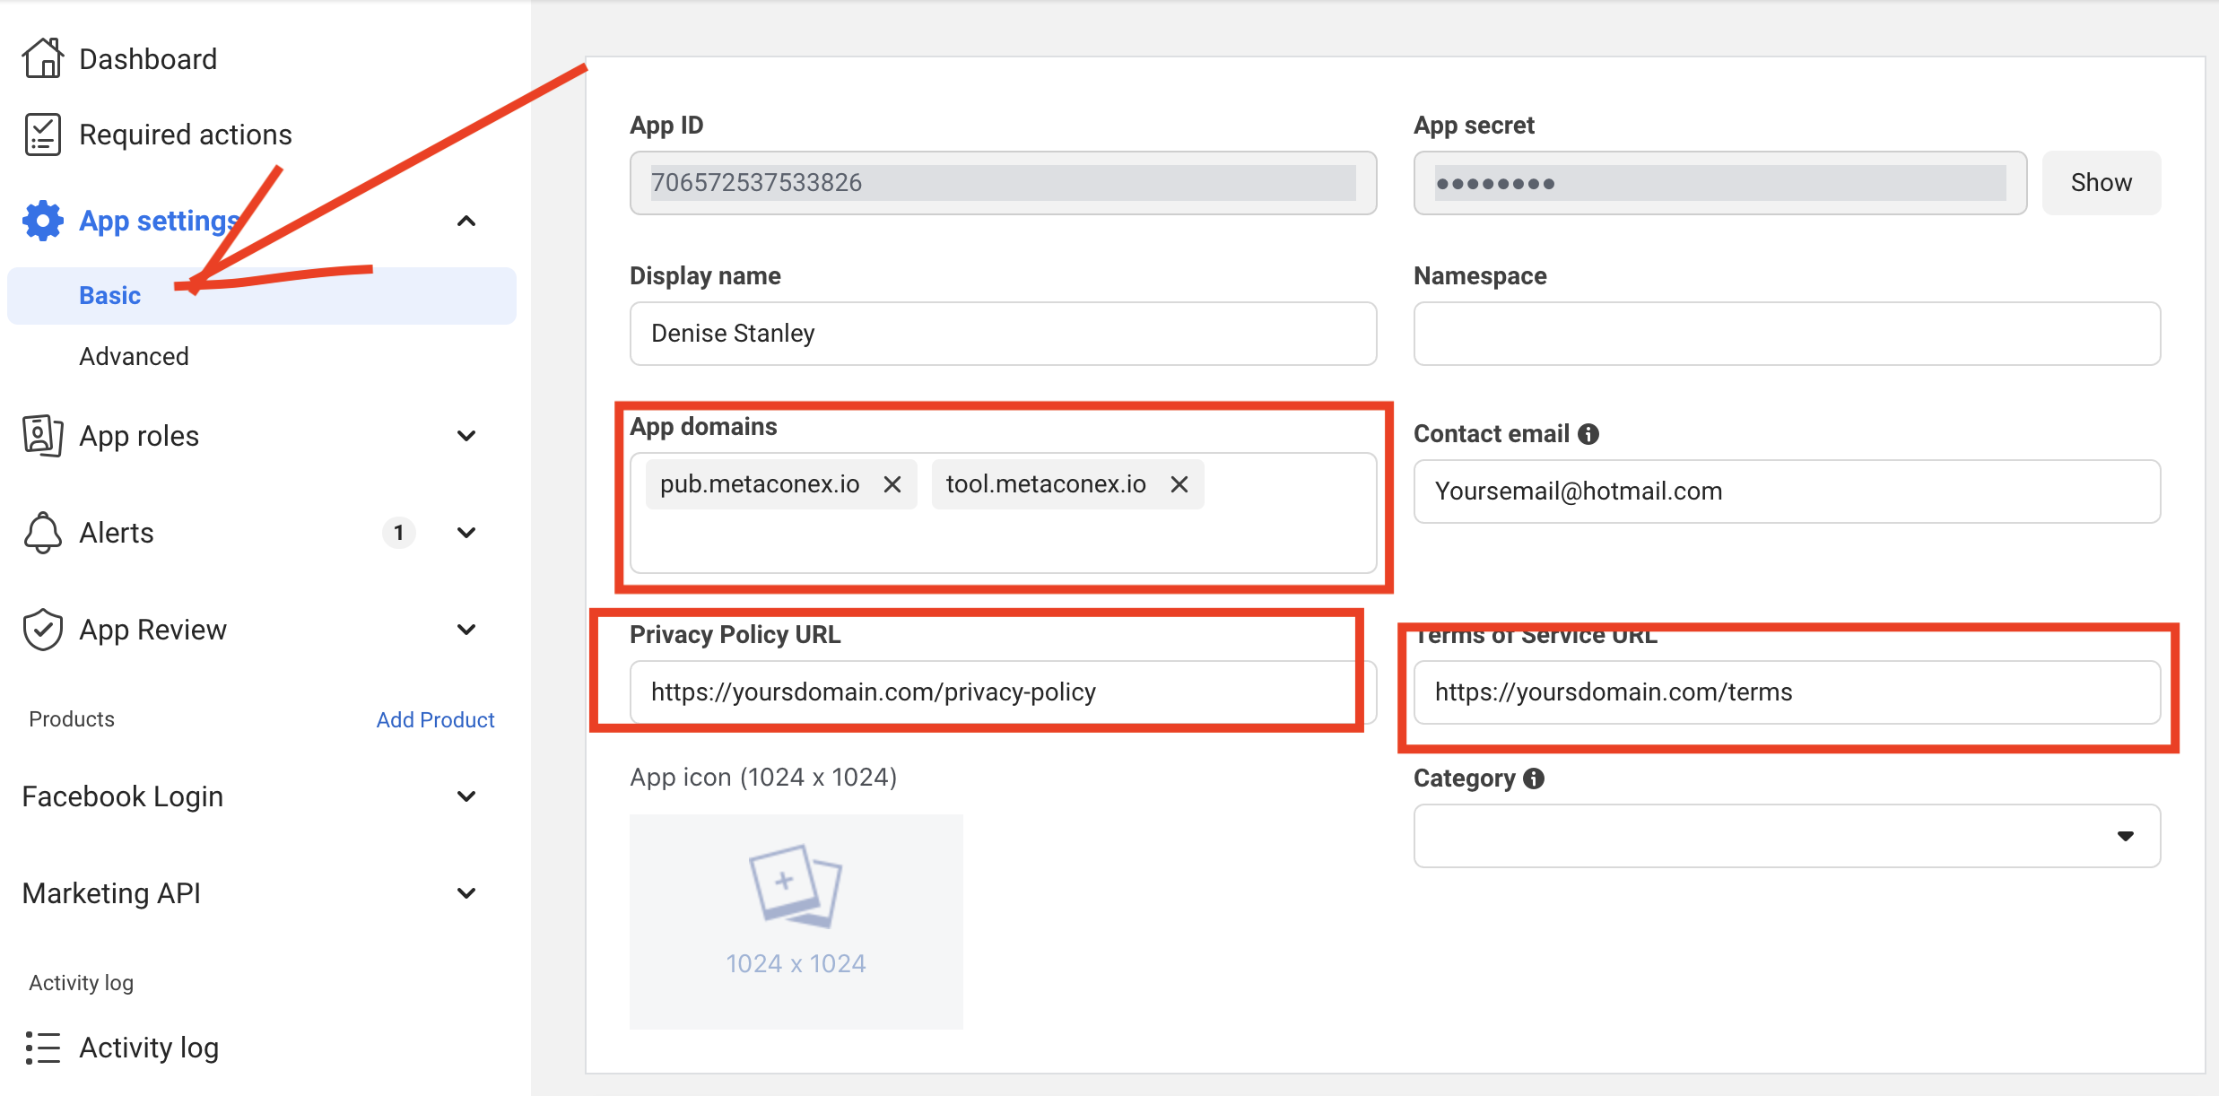The height and width of the screenshot is (1096, 2219).
Task: Expand the Alerts section
Action: [466, 533]
